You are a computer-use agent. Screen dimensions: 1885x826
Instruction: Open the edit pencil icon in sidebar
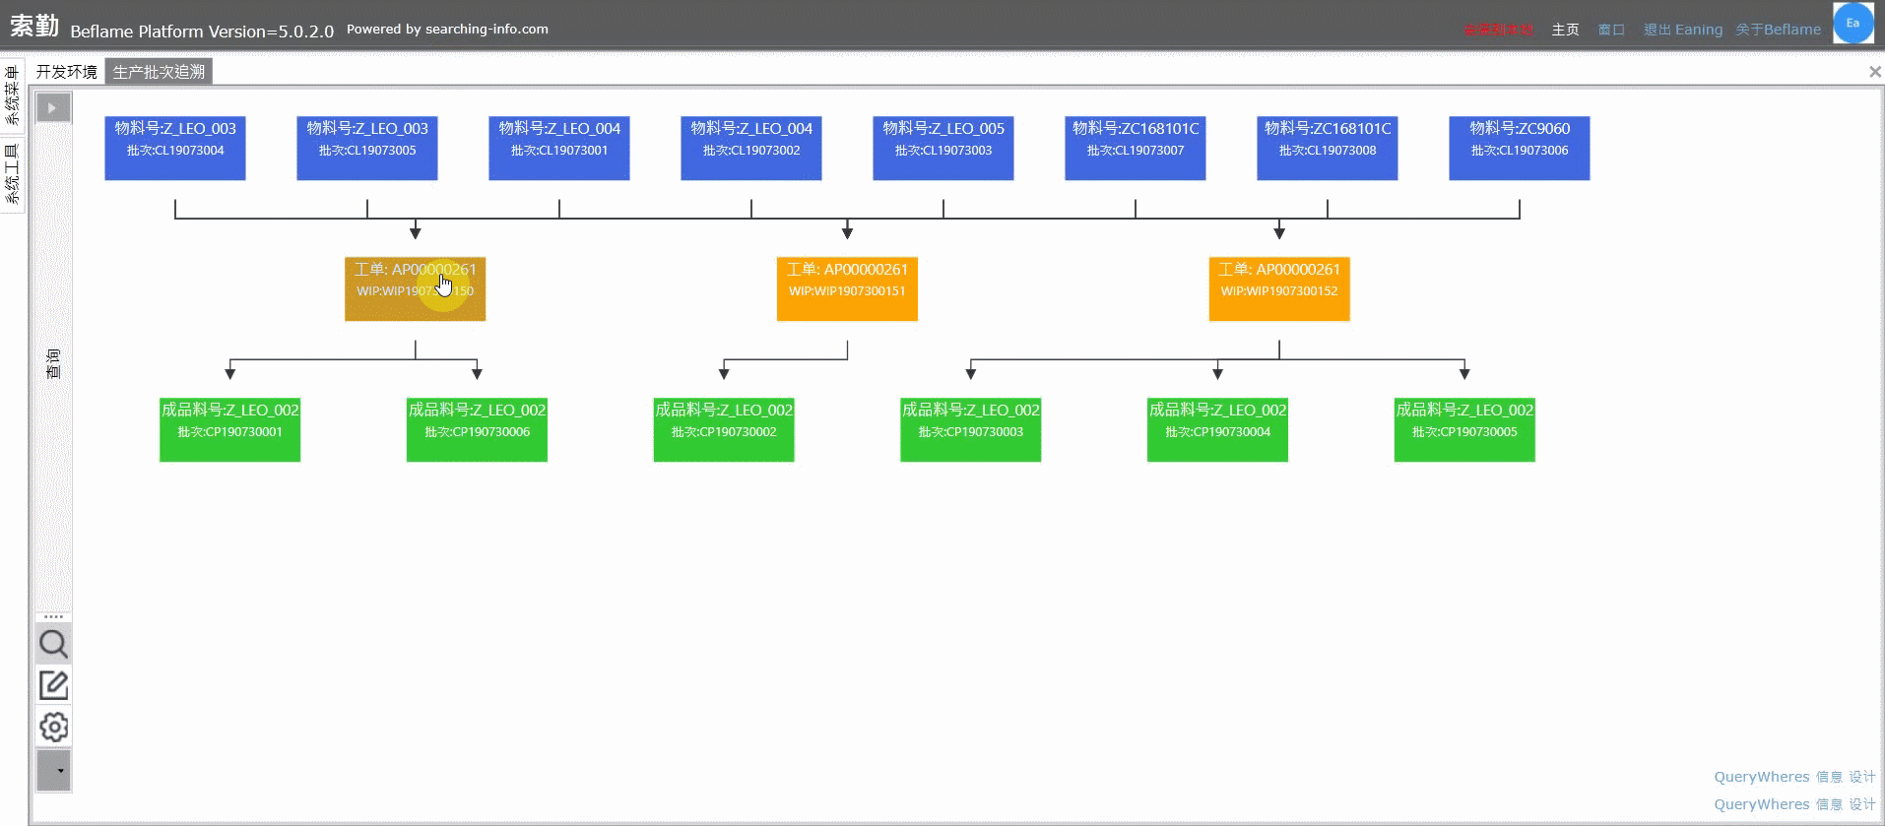[53, 685]
